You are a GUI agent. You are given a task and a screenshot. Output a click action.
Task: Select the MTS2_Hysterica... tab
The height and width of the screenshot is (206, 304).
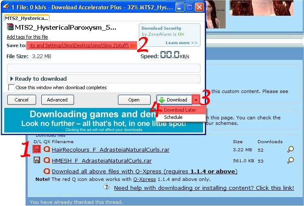point(26,18)
